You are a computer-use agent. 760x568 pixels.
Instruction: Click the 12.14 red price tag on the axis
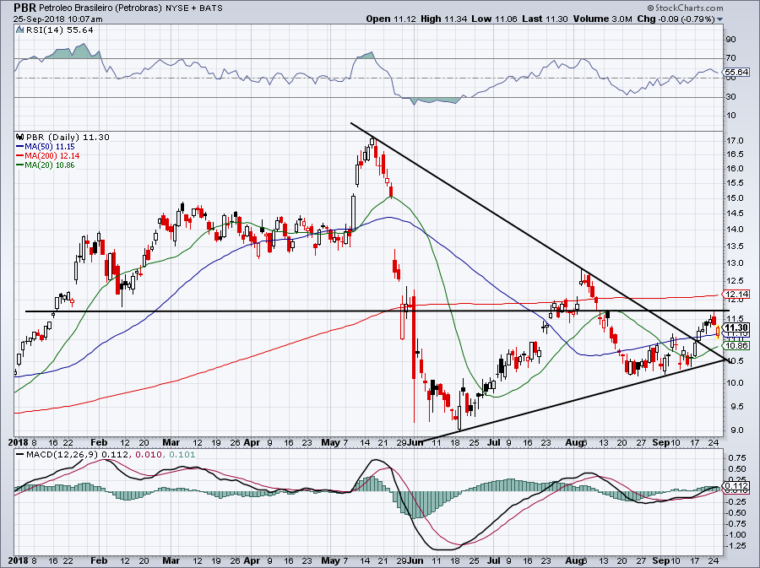click(x=736, y=294)
